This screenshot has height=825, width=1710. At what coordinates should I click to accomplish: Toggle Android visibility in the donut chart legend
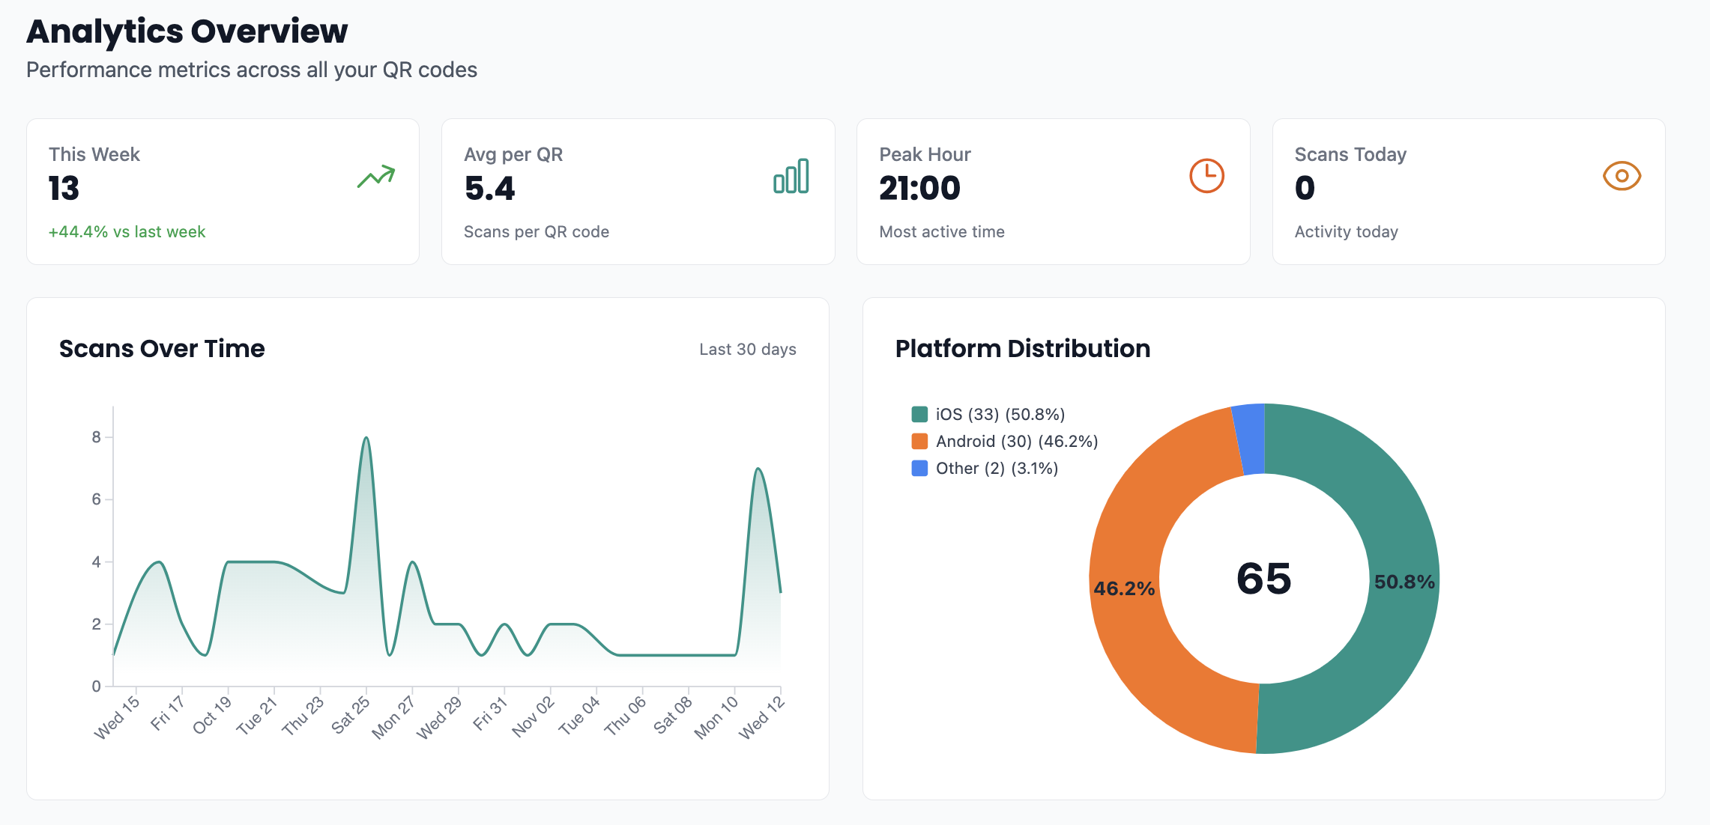pyautogui.click(x=1015, y=440)
